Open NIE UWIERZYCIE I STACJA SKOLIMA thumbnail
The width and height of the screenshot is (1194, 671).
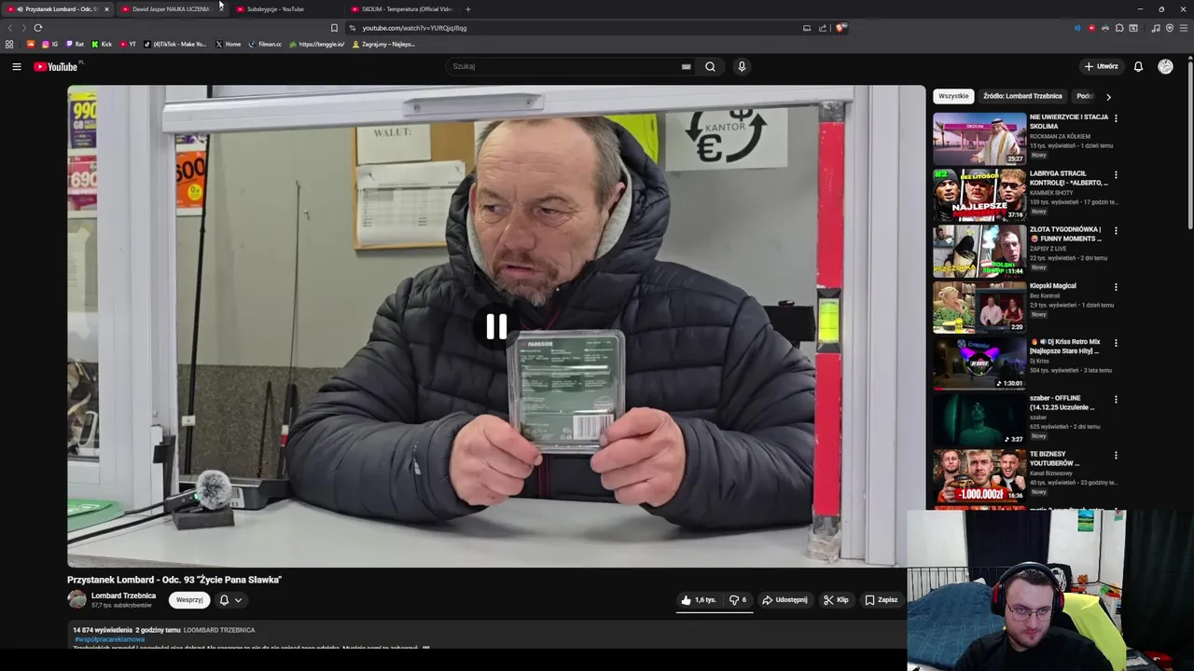(979, 139)
